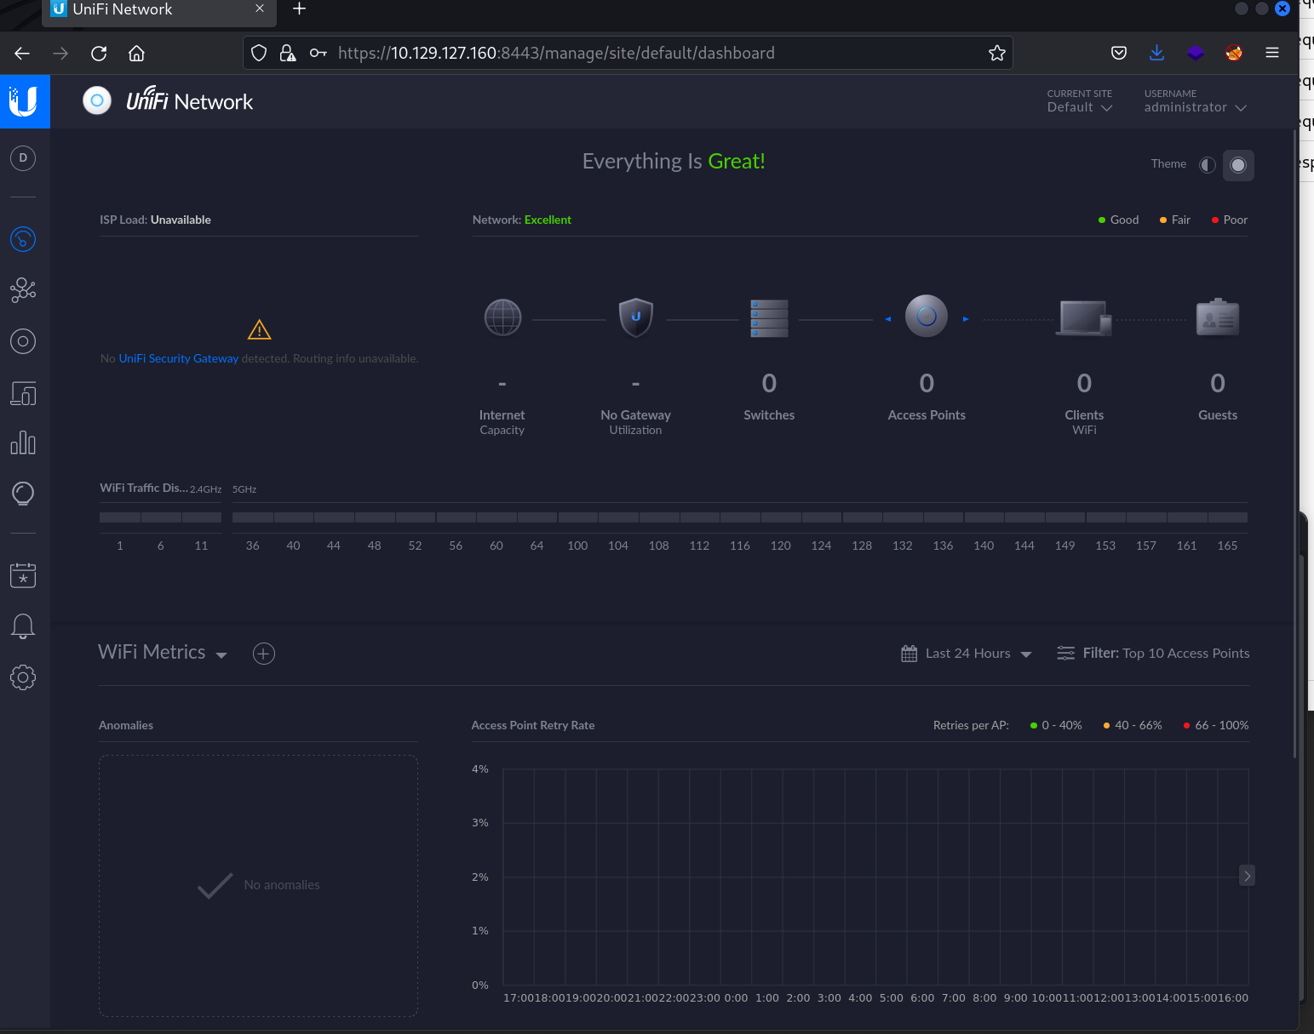Click the page vertical scrollbar

coord(1294,443)
